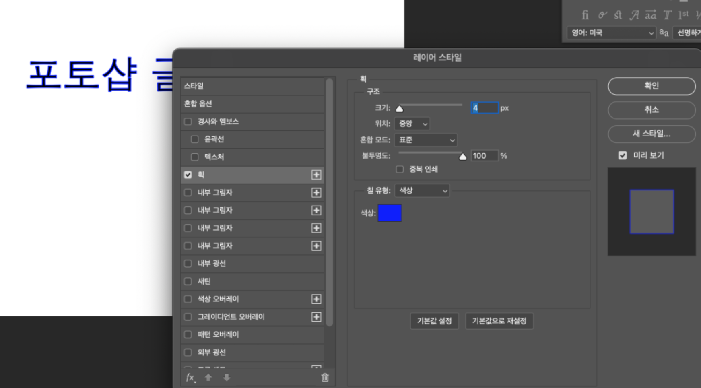Viewport: 701px width, 388px height.
Task: Click the effects list vertical scrollbar
Action: pyautogui.click(x=329, y=202)
